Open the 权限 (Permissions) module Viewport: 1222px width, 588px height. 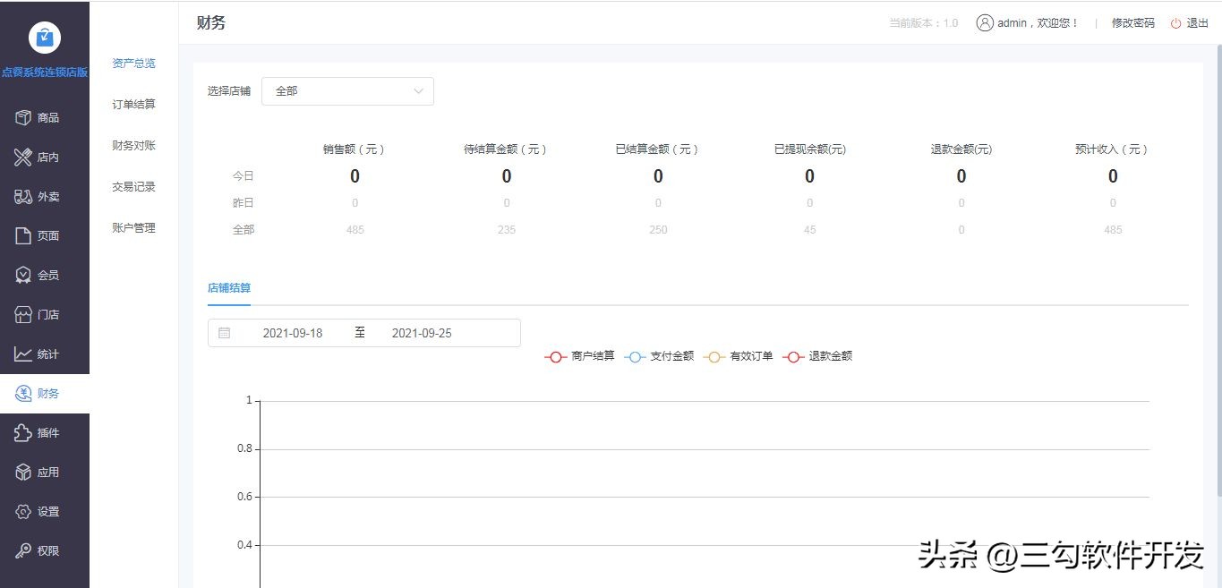point(44,550)
